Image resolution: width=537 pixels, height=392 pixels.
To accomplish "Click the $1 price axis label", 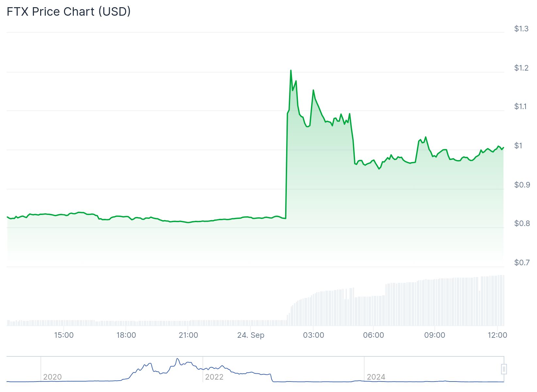I will click(518, 146).
